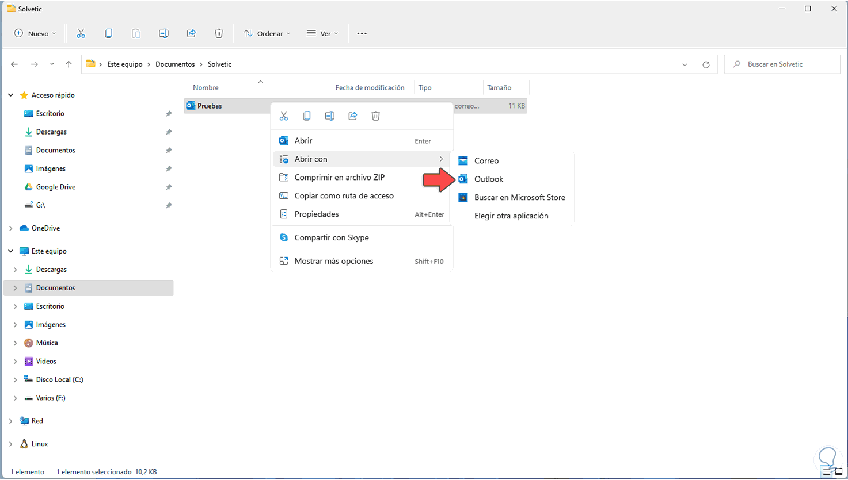Open the Ver view dropdown
848x480 pixels.
pyautogui.click(x=322, y=33)
